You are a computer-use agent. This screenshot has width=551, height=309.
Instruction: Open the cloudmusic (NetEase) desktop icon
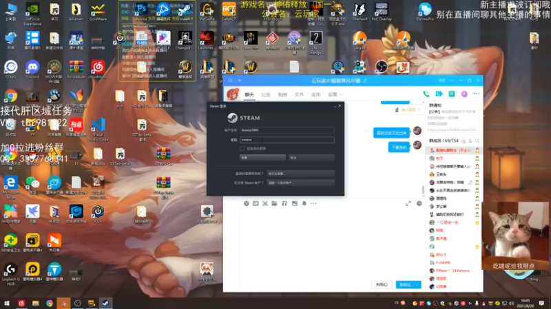point(98,69)
